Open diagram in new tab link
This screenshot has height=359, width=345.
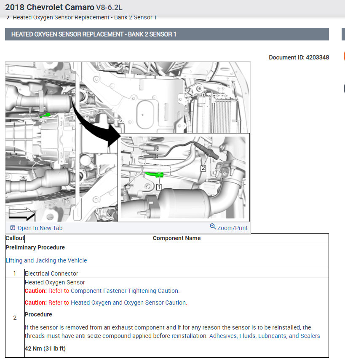(40, 228)
